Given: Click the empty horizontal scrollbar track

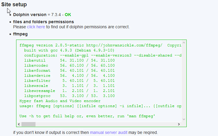Looking at the screenshot, I should tap(104, 124).
